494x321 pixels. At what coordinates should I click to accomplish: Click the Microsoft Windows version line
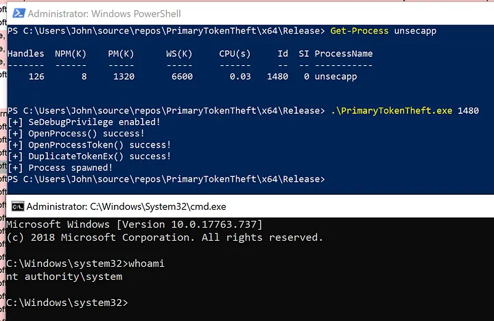pyautogui.click(x=134, y=224)
